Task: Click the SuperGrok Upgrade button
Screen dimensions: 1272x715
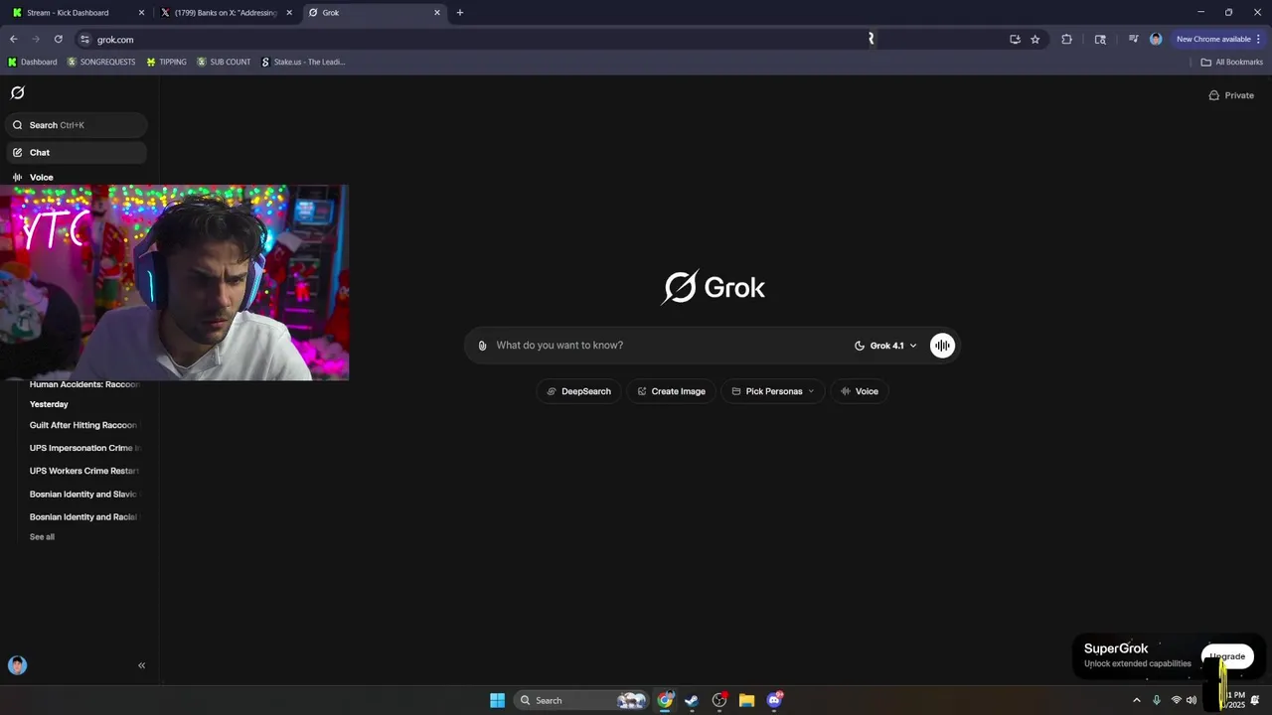Action: pyautogui.click(x=1227, y=656)
